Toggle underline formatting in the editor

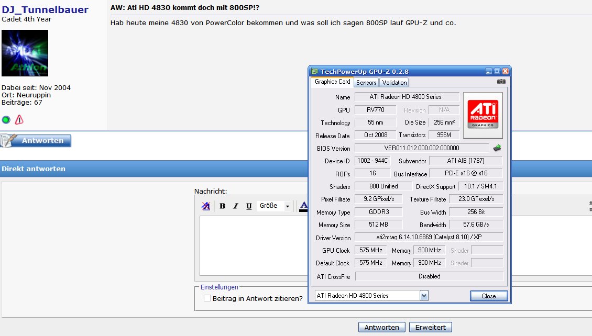click(249, 206)
